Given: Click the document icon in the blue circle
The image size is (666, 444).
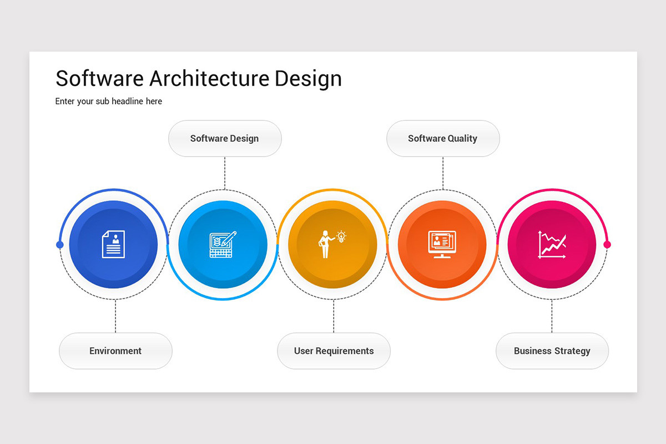Looking at the screenshot, I should click(113, 243).
